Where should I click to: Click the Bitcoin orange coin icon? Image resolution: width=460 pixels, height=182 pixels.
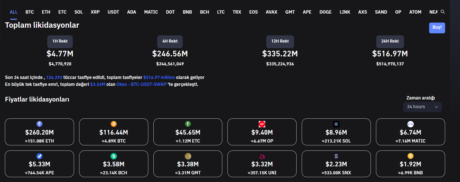tap(114, 124)
